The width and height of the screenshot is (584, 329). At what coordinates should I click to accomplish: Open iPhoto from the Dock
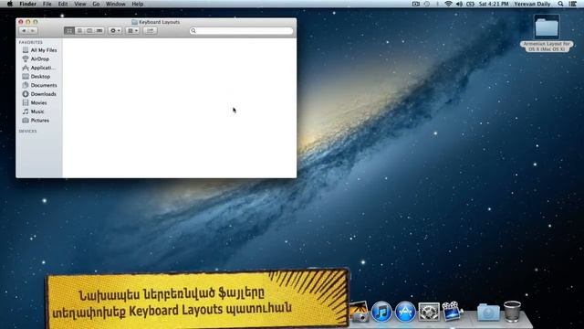click(x=359, y=312)
